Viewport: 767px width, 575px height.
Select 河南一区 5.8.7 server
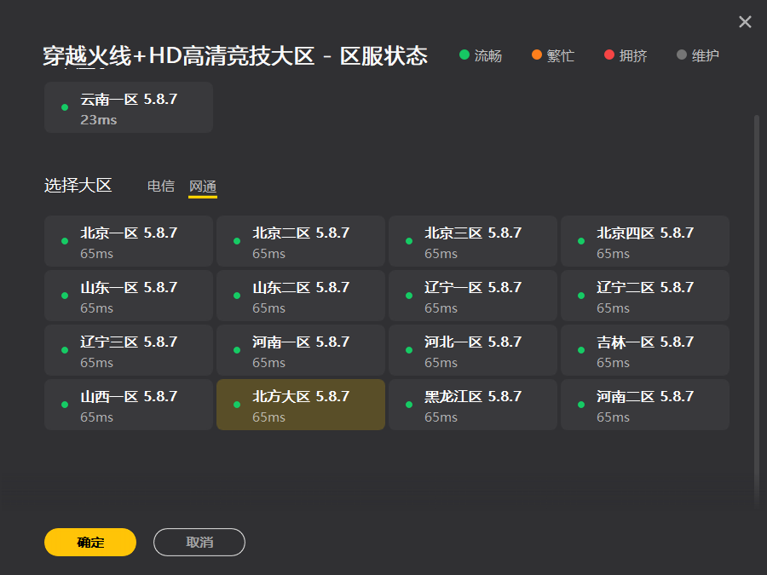pos(301,350)
